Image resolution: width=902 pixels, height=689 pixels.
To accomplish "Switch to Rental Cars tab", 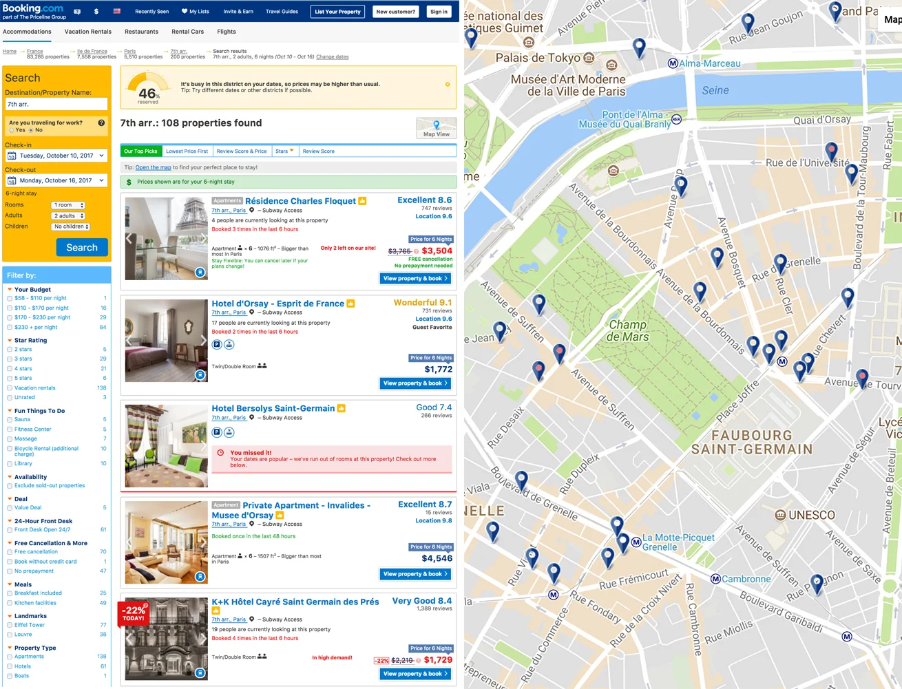I will (187, 32).
